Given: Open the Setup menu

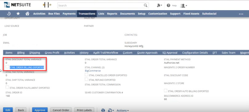Looking at the screenshot, I should [142, 14].
